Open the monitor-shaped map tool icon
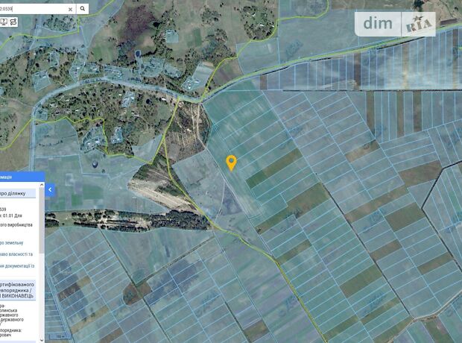Screen dimensions: 462x343 coord(4,22)
